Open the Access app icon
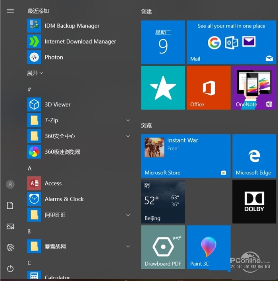 [34, 184]
